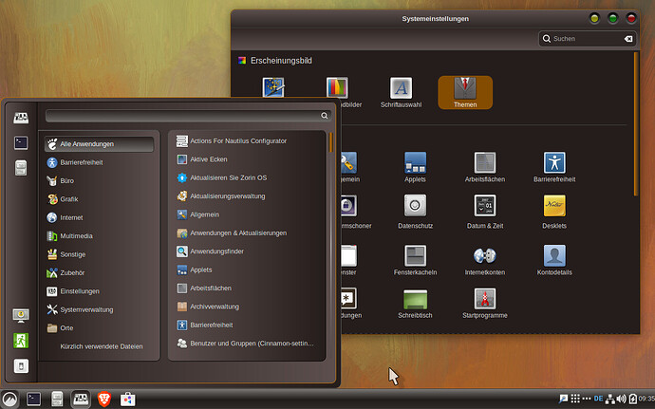The height and width of the screenshot is (409, 655).
Task: Launch Brave browser from the taskbar
Action: (103, 399)
